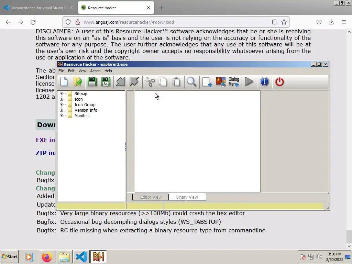Open the Firefox hamburger menu
Viewport: 352px width, 264px height.
[344, 22]
